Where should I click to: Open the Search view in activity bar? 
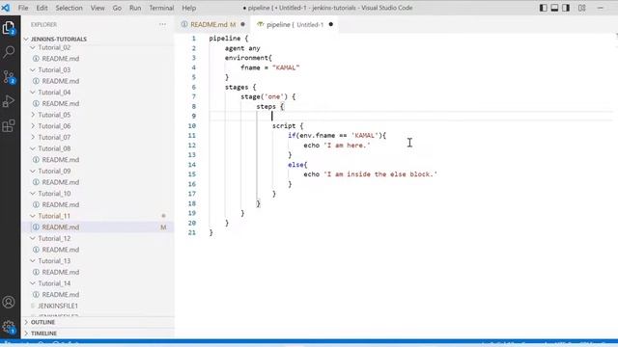9,51
